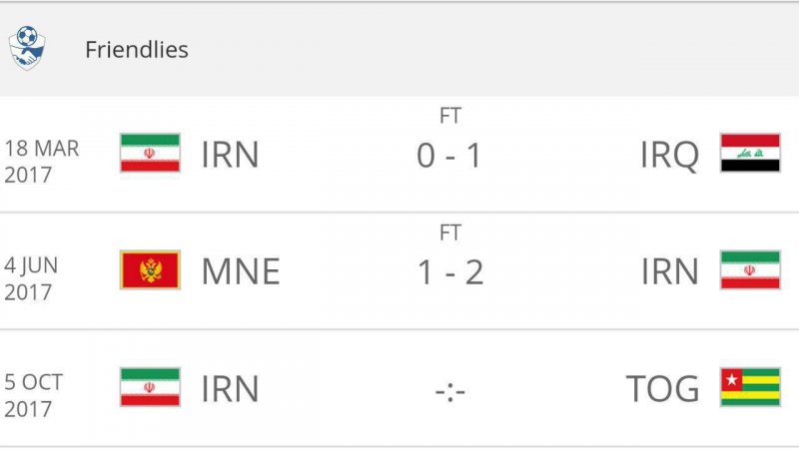799x449 pixels.
Task: Click the Togo flag icon
Action: (x=750, y=387)
